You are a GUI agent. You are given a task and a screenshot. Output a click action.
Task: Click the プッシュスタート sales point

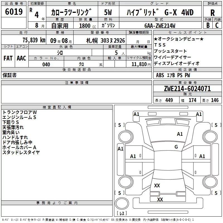click(x=170, y=51)
